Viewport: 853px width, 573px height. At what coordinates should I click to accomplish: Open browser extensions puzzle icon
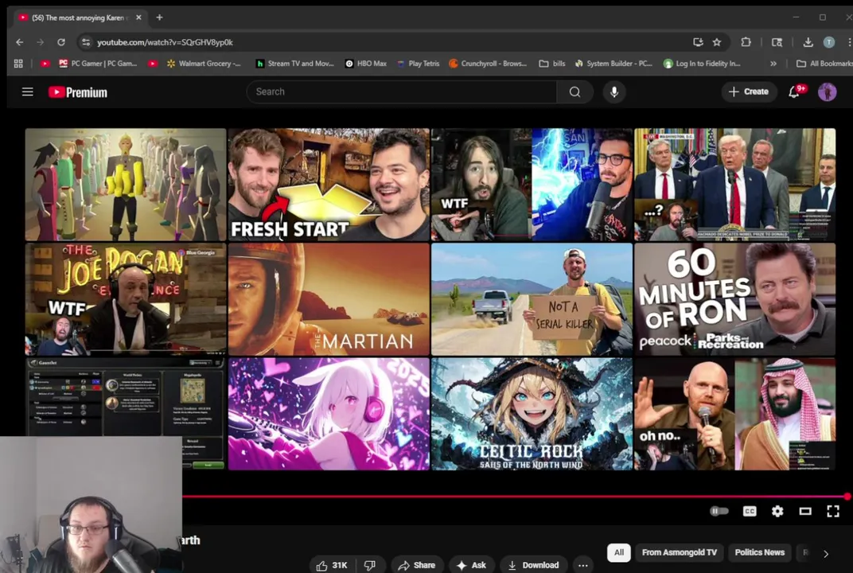pos(746,42)
